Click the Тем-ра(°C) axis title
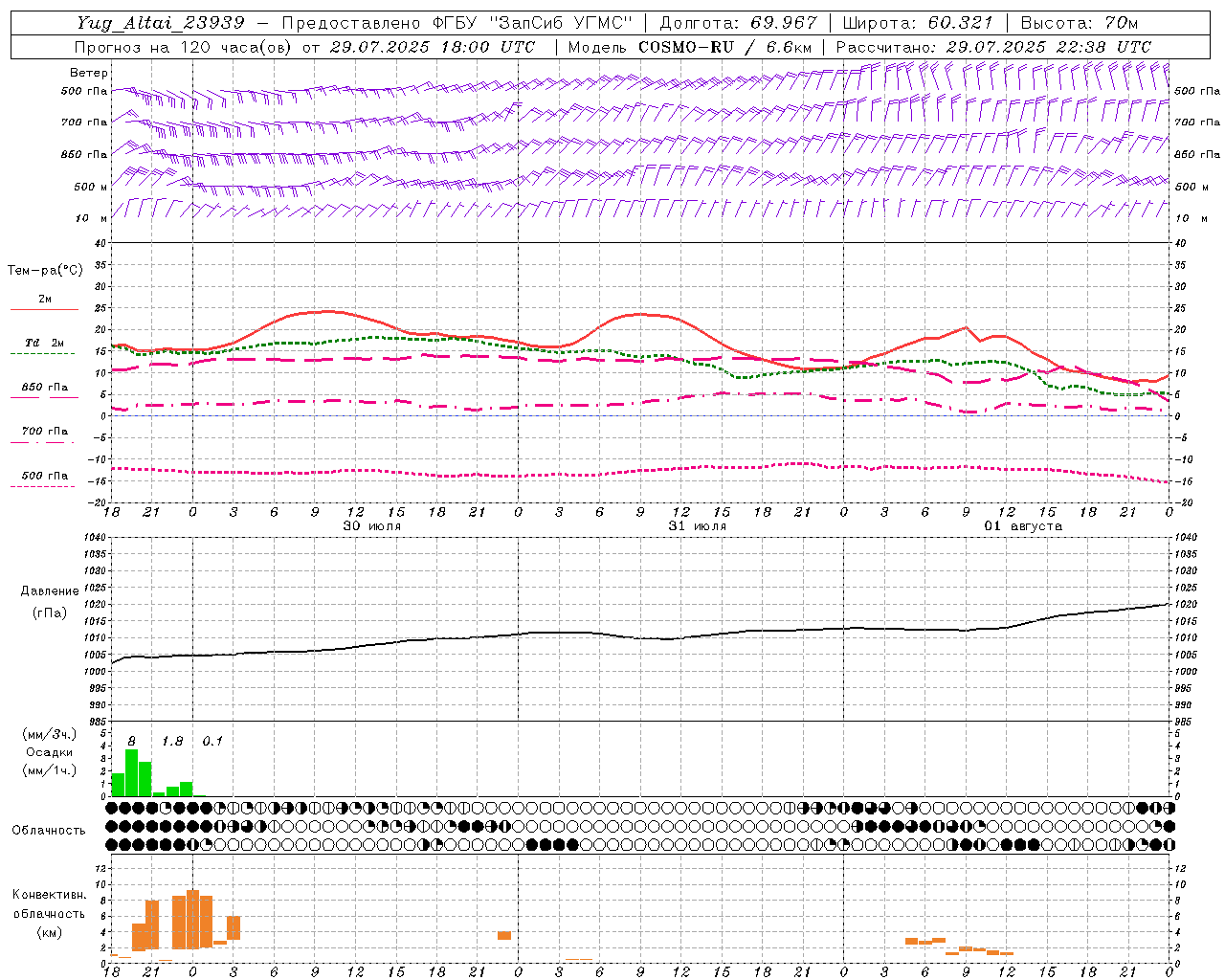This screenshot has width=1225, height=980. (45, 271)
